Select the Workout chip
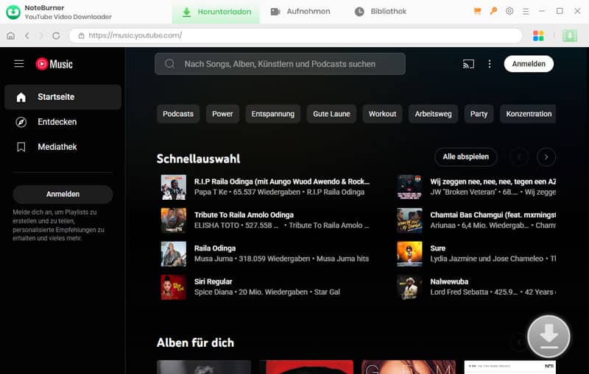589x374 pixels. pos(382,114)
